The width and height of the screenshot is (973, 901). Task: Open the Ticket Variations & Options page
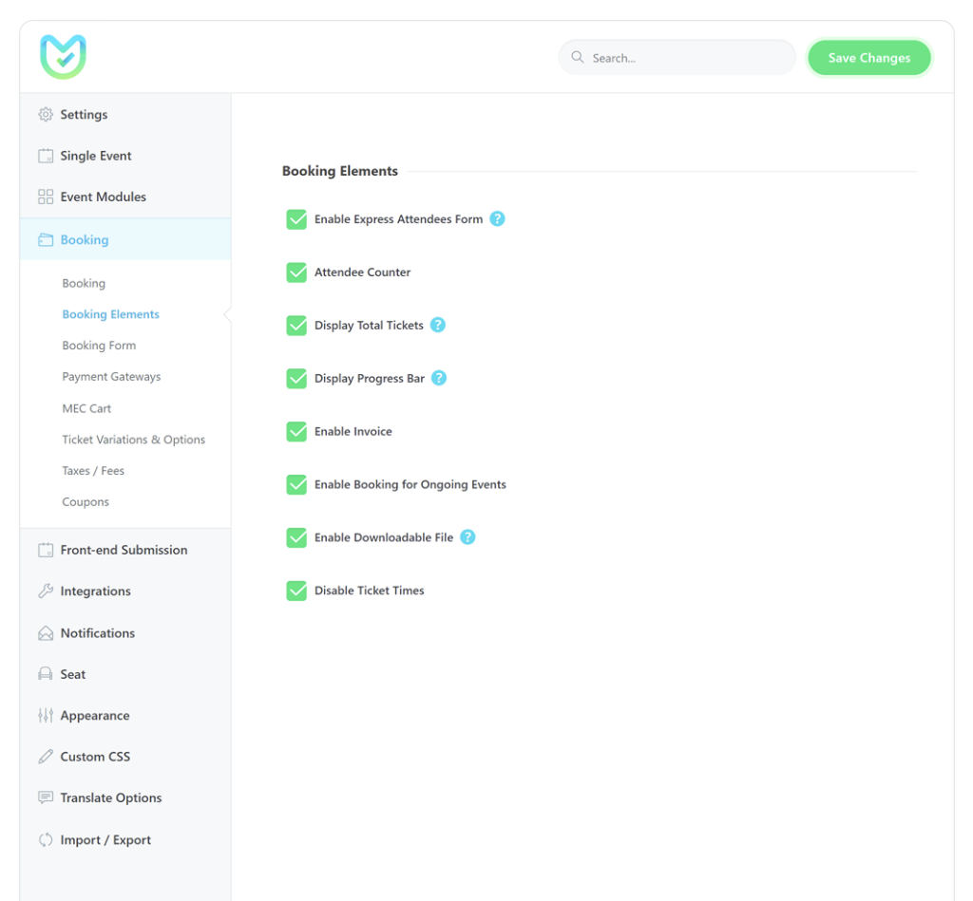tap(133, 439)
